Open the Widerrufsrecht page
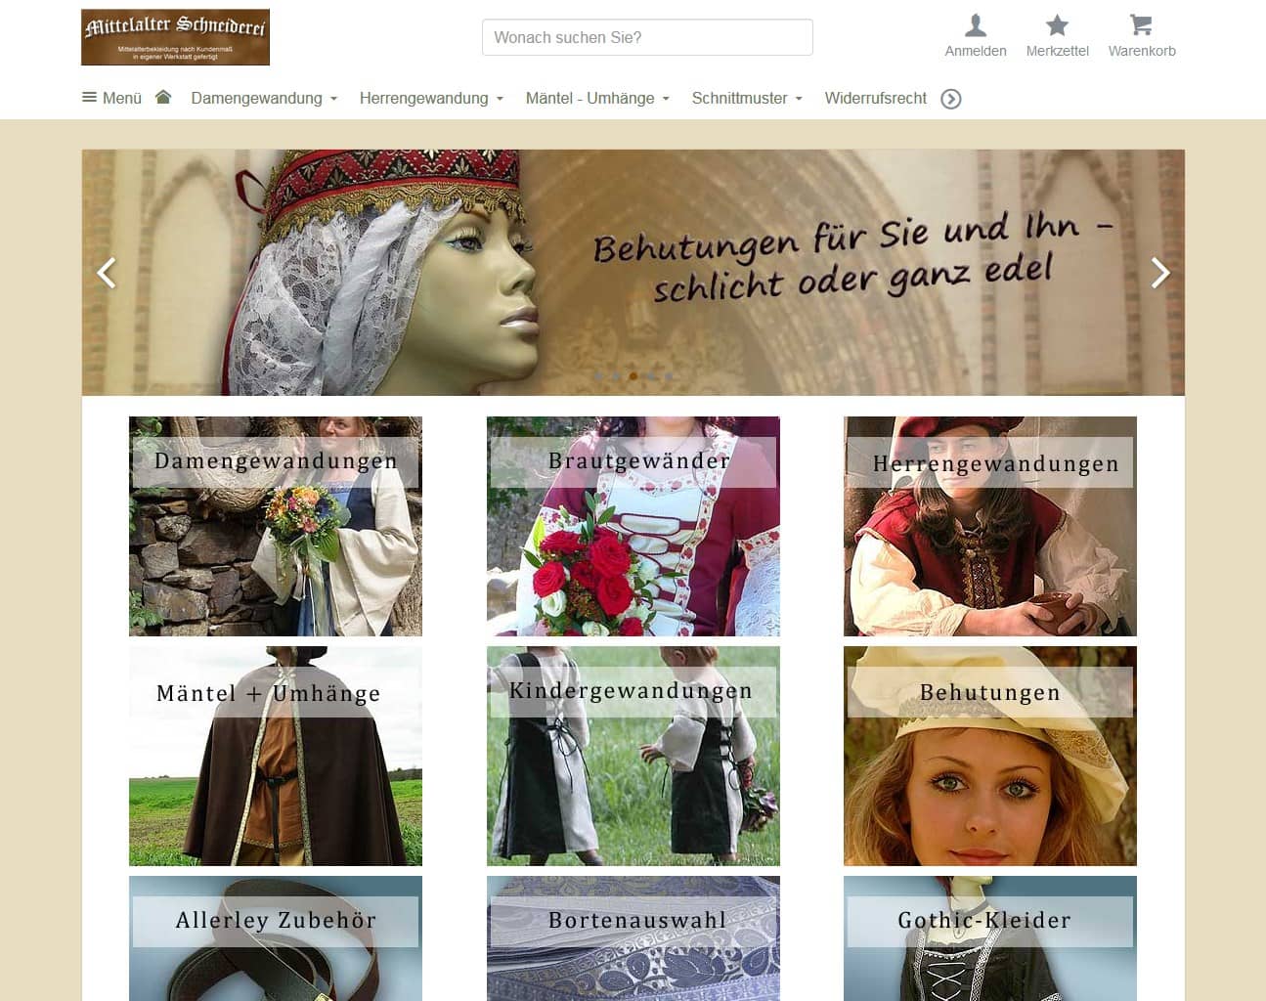Image resolution: width=1266 pixels, height=1001 pixels. pyautogui.click(x=875, y=98)
